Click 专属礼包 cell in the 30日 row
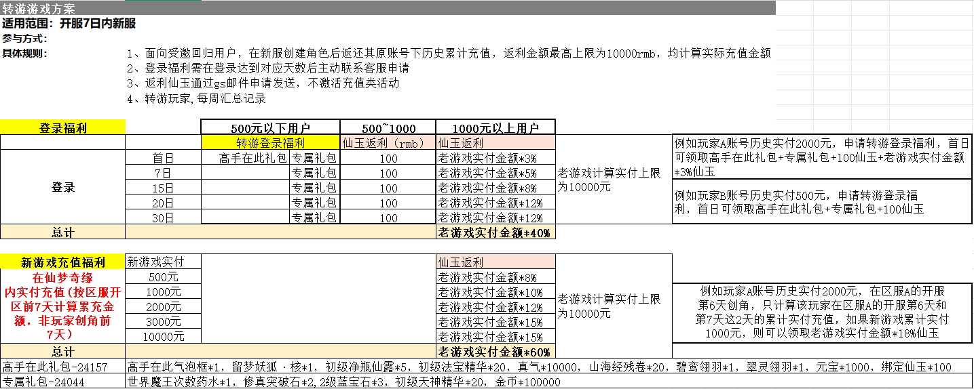974x389 pixels. pyautogui.click(x=315, y=218)
